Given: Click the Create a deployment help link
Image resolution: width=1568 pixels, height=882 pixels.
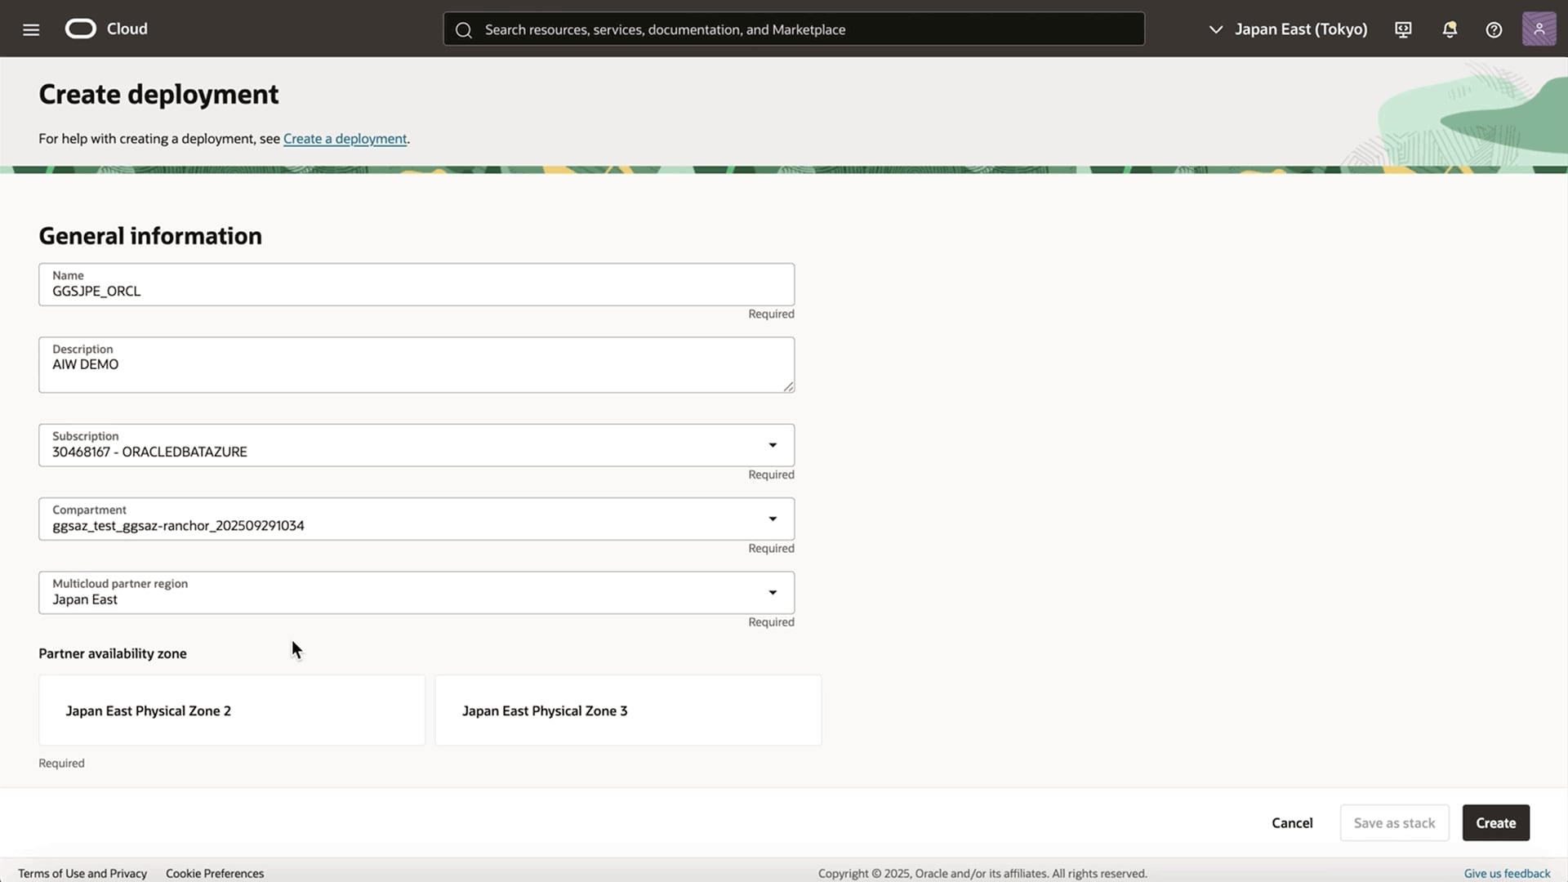Looking at the screenshot, I should pos(345,139).
